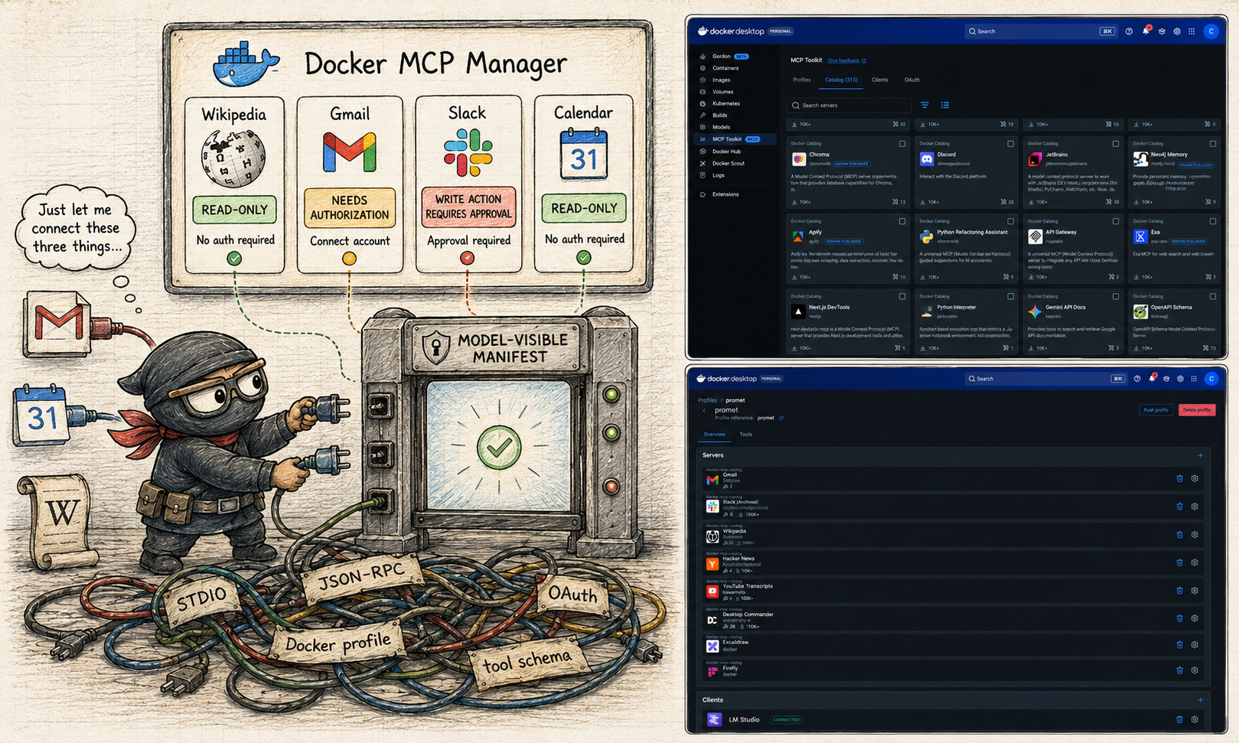Screen dimensions: 1239x743
Task: Open Docker Scout in the catalog window sidebar
Action: pos(728,163)
